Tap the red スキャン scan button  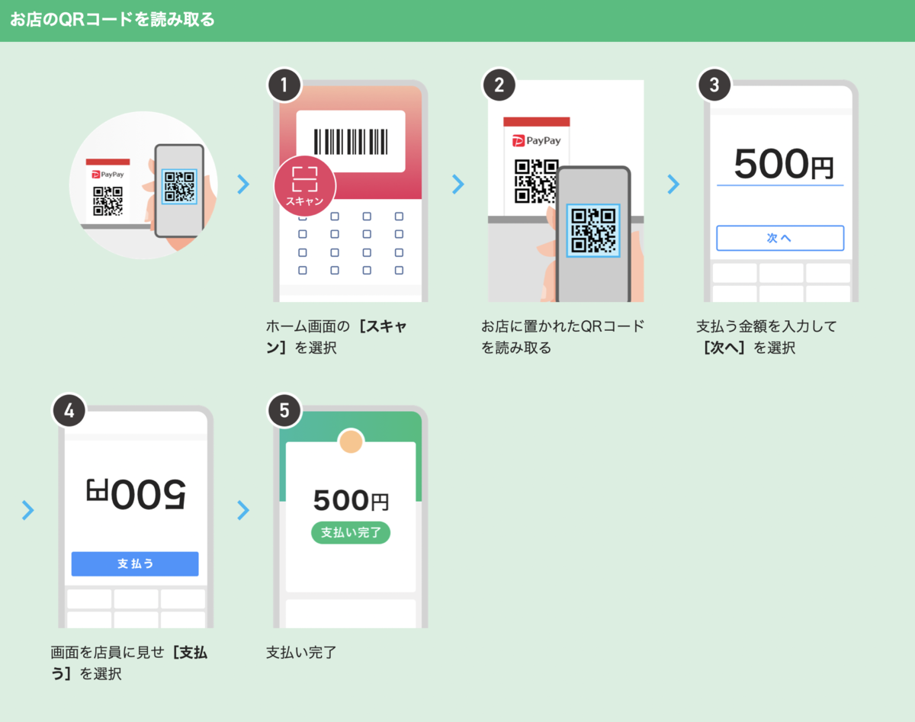point(305,186)
